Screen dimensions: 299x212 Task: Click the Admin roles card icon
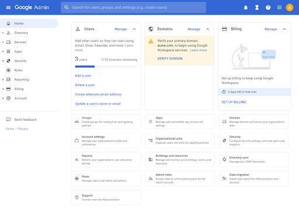pyautogui.click(x=151, y=178)
